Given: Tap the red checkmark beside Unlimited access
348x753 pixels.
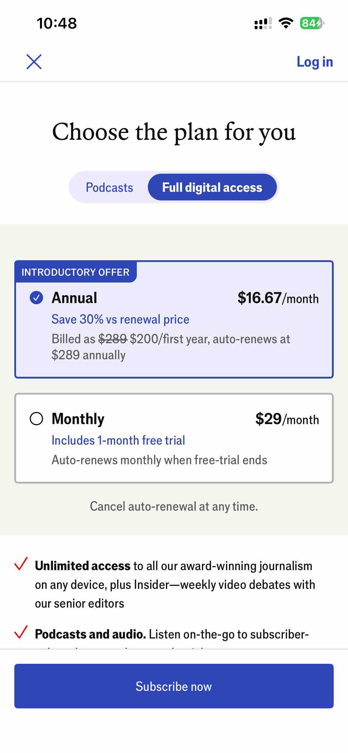Looking at the screenshot, I should [21, 564].
